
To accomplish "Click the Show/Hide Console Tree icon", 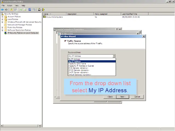I will (16, 10).
